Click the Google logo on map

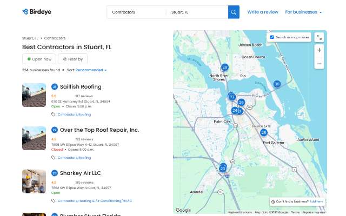coord(183,210)
